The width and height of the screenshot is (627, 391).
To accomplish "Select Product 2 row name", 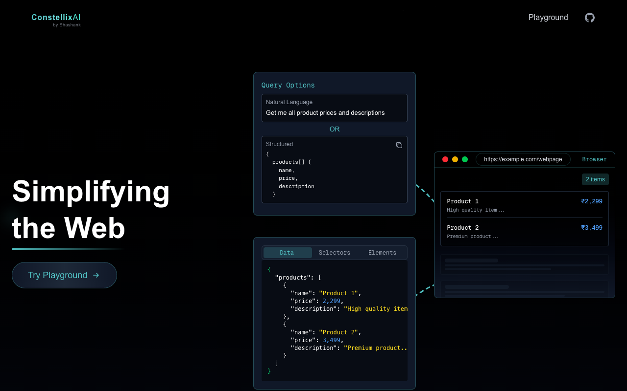I will (463, 228).
